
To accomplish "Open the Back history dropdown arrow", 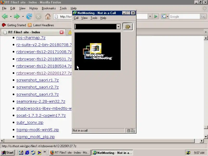I will coord(11,17).
